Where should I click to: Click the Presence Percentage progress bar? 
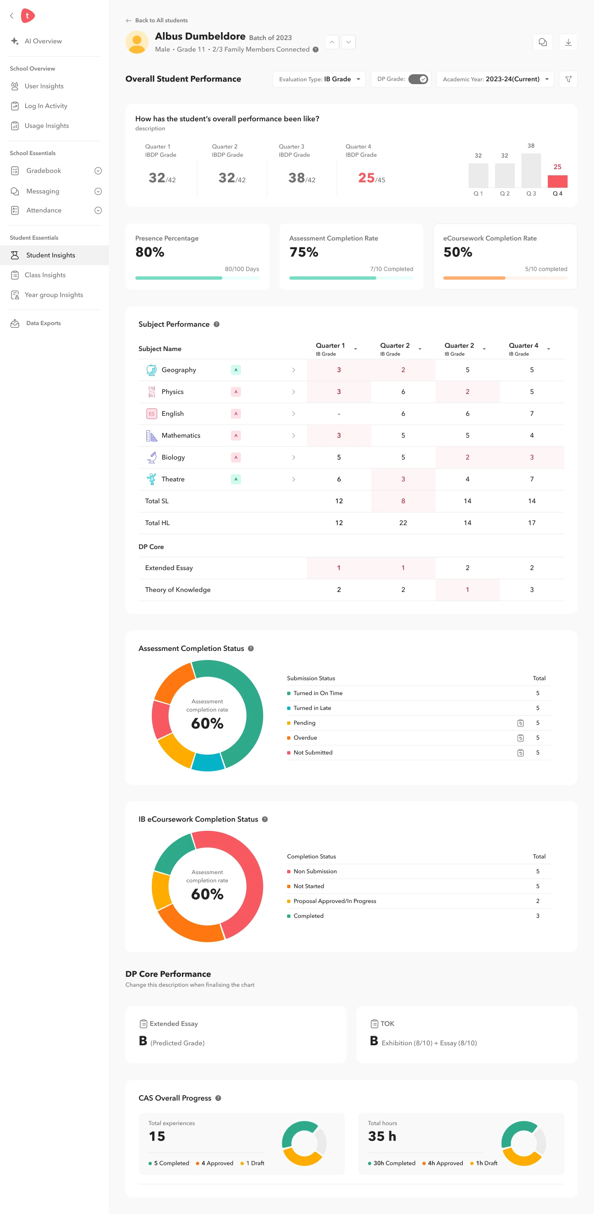click(197, 278)
